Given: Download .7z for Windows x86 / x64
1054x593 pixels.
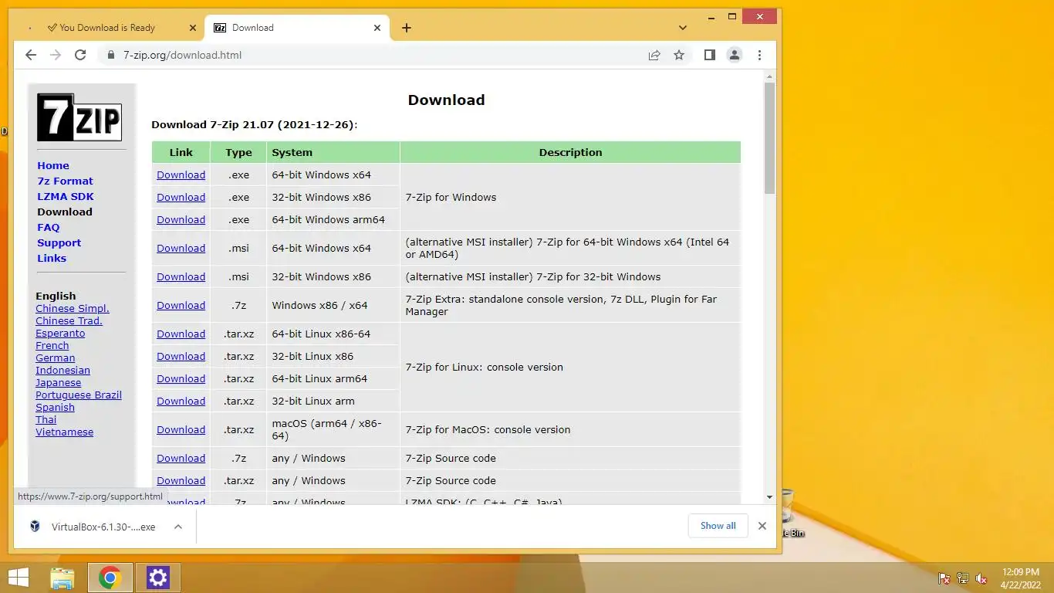Looking at the screenshot, I should tap(181, 305).
